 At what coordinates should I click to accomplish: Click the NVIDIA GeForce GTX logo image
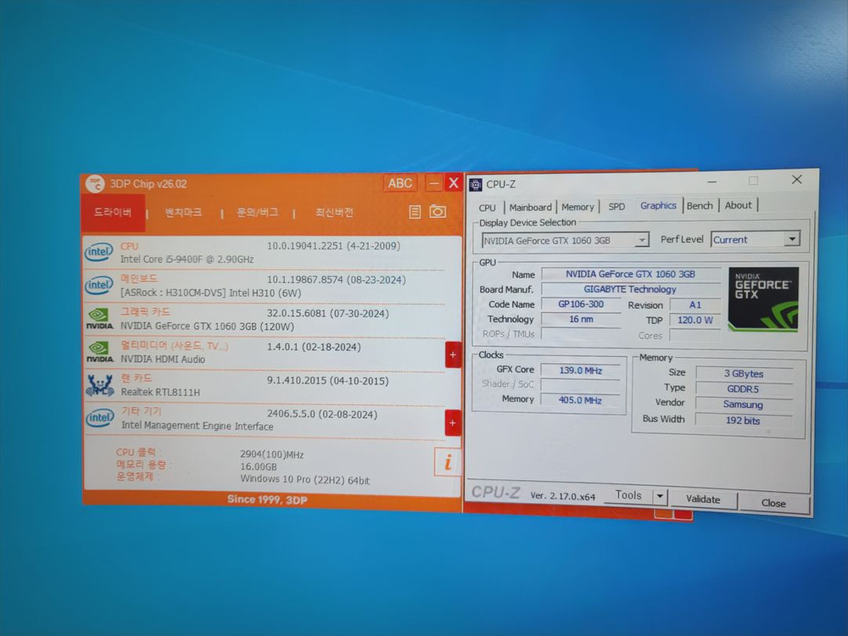[x=763, y=299]
